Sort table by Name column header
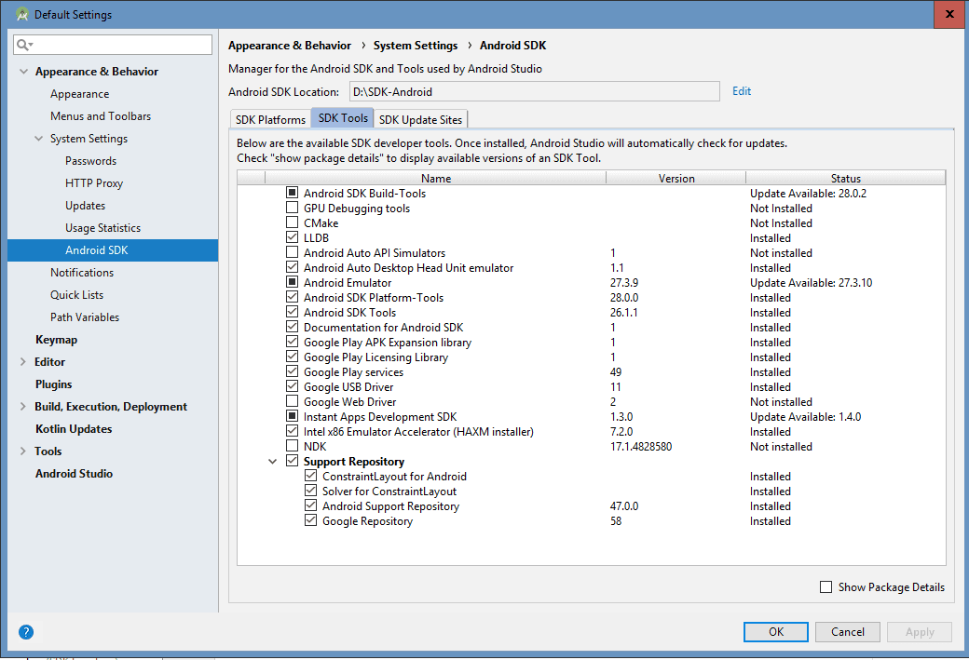 (436, 178)
